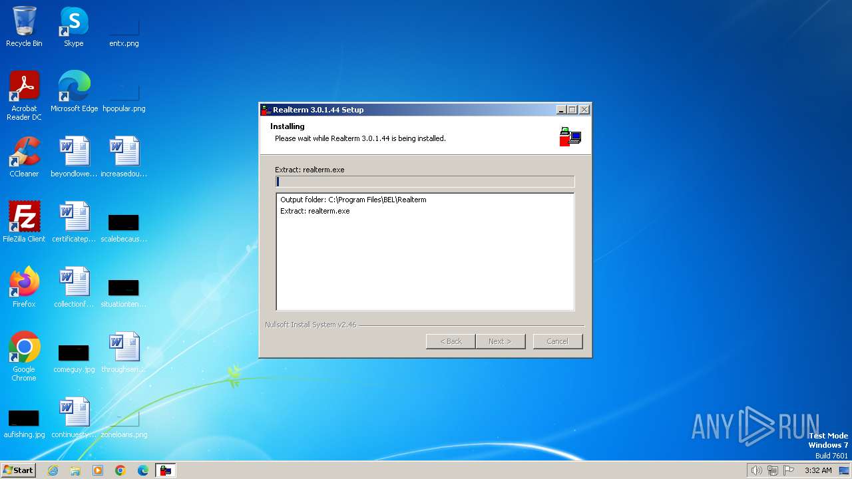
Task: Minimize the Realterm Setup window
Action: click(561, 110)
